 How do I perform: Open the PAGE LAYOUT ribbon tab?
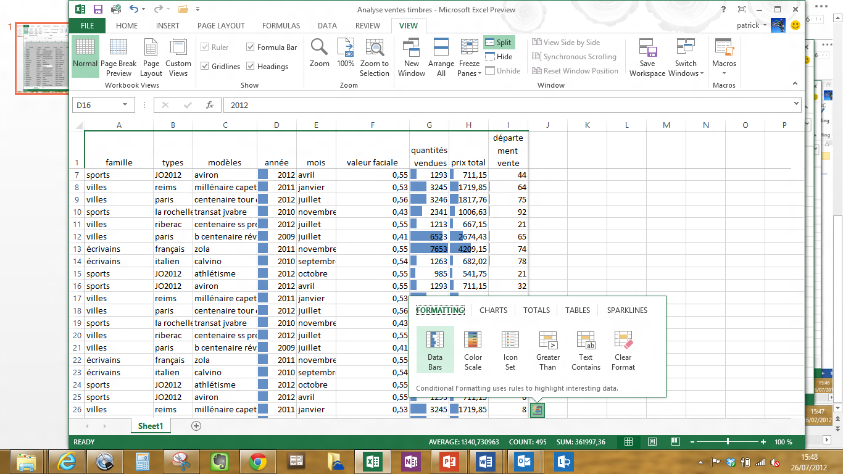click(x=221, y=26)
